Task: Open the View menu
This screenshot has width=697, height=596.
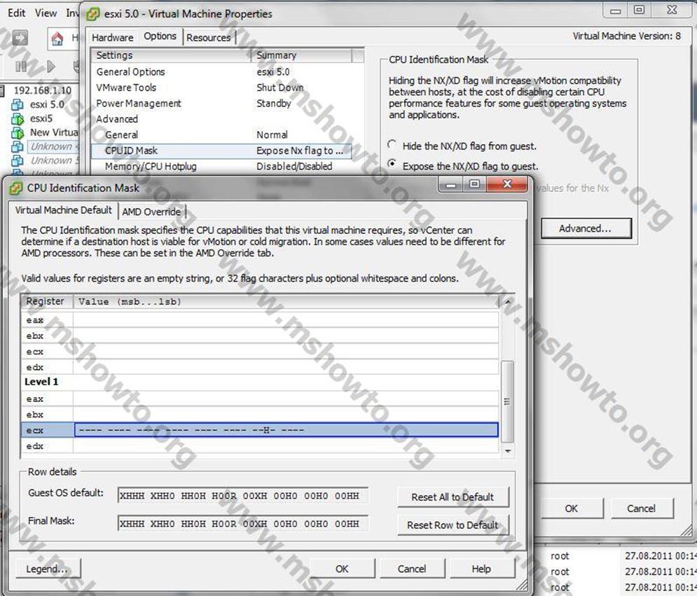Action: 46,13
